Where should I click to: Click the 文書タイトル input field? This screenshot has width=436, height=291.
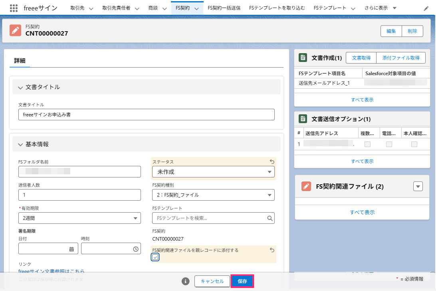pos(147,114)
